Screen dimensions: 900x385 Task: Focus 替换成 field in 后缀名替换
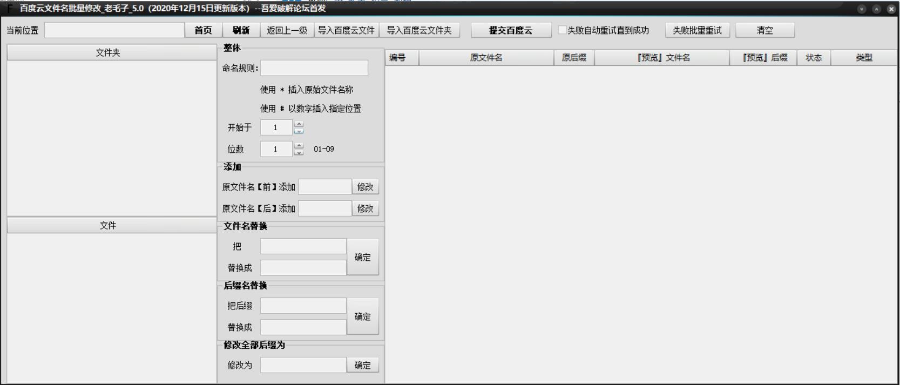click(303, 327)
